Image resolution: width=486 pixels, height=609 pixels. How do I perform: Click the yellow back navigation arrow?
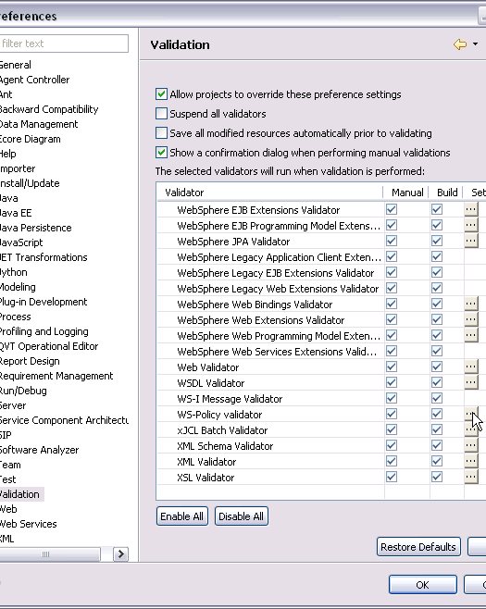pyautogui.click(x=460, y=44)
